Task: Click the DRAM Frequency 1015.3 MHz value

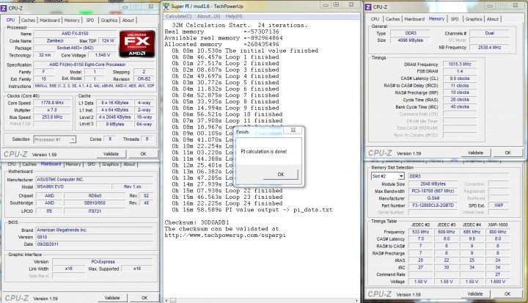Action: click(x=460, y=64)
